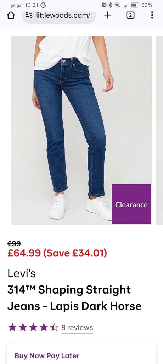Tap the Wi-Fi status icon

tap(117, 5)
